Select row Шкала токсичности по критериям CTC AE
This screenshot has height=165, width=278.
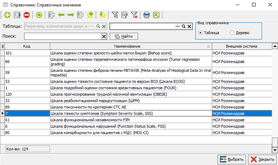tap(136, 107)
